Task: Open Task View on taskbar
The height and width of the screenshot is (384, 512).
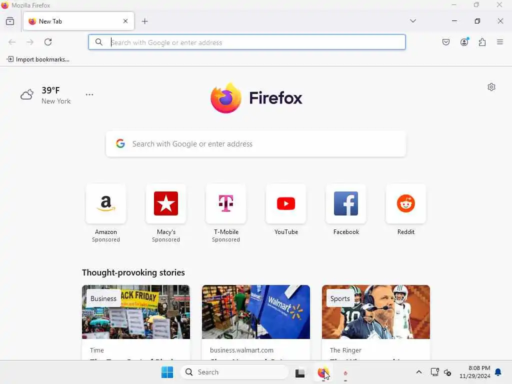Action: (x=300, y=372)
